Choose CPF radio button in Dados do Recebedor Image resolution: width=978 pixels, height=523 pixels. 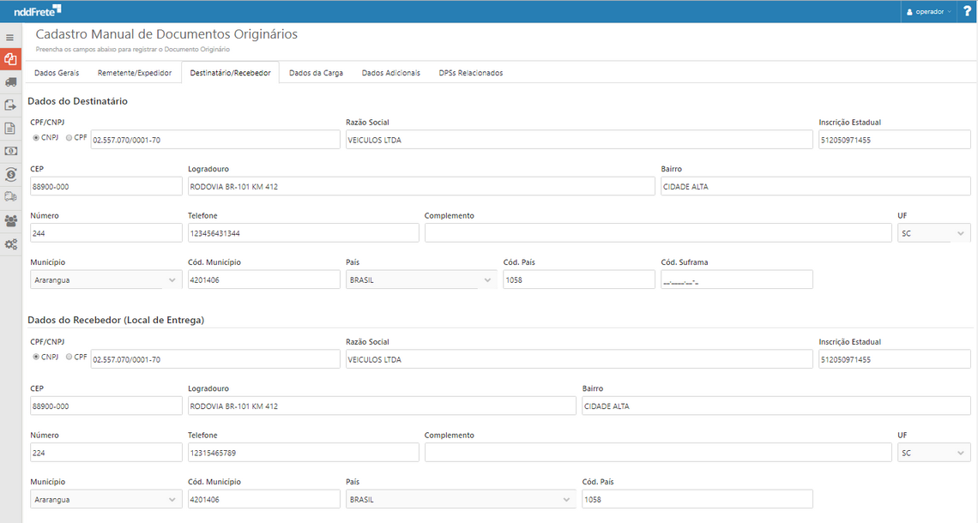coord(69,357)
